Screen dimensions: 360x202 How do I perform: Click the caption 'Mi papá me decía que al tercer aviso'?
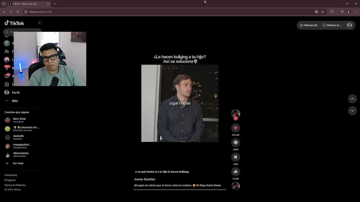163,185
